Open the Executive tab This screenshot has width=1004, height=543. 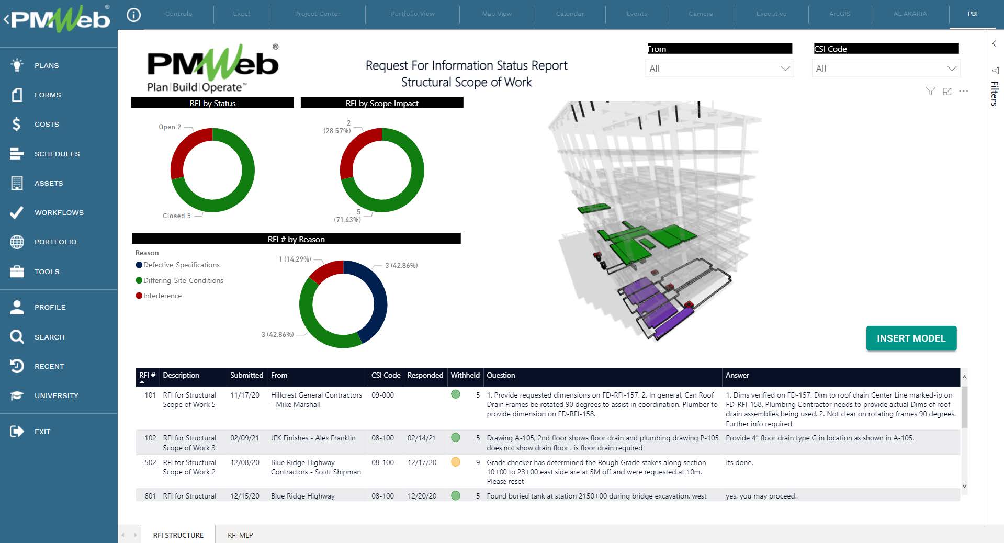coord(771,14)
